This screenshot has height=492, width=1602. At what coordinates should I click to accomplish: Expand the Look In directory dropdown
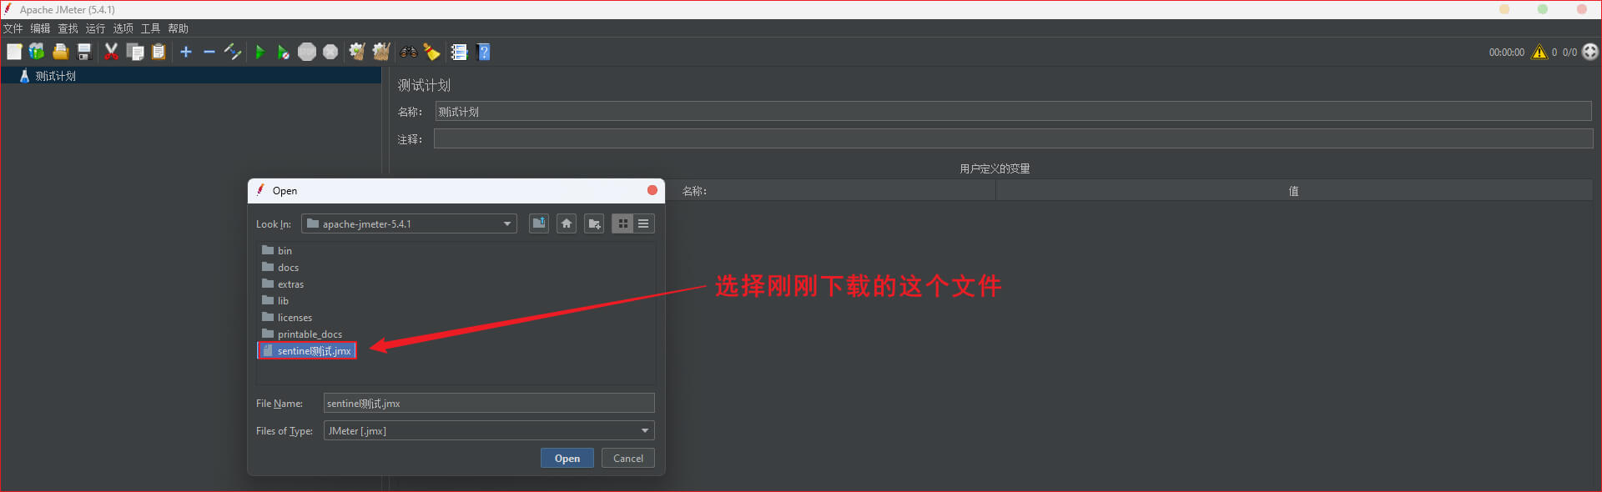point(506,223)
